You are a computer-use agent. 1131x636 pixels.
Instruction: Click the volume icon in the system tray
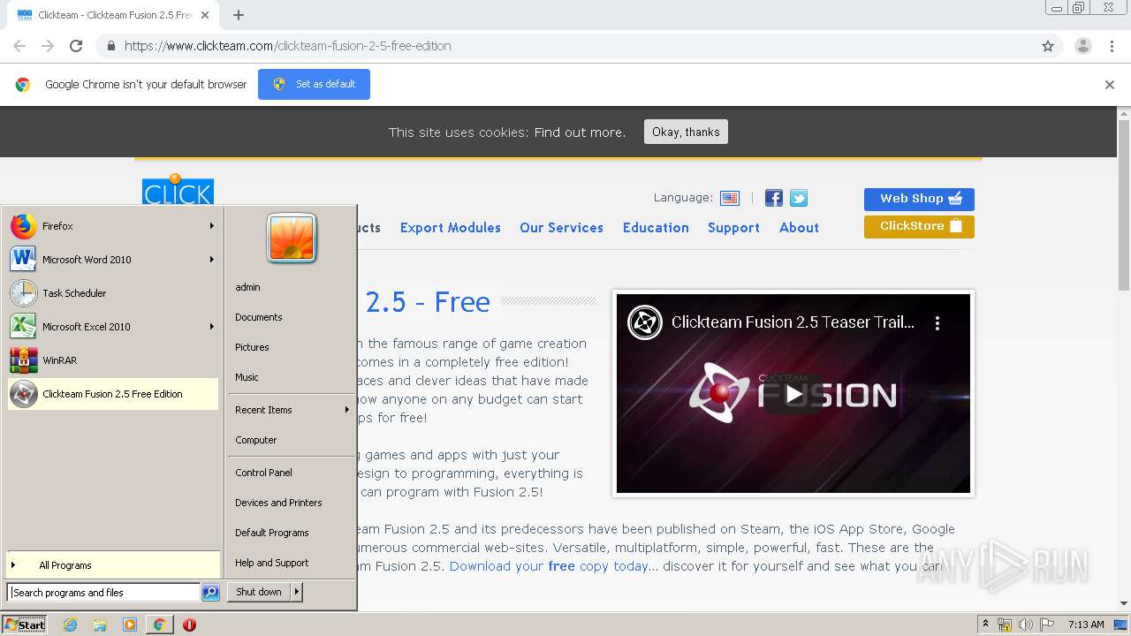(x=1026, y=625)
